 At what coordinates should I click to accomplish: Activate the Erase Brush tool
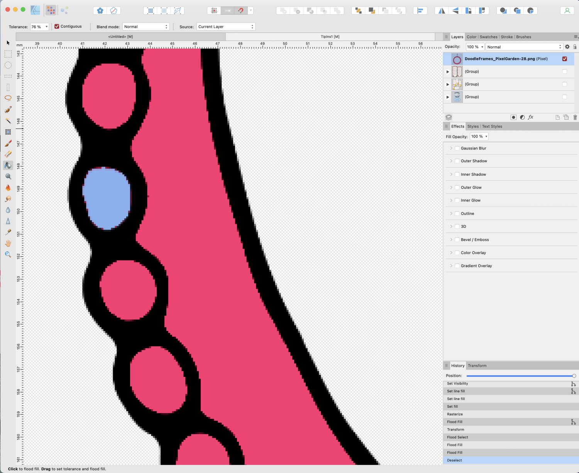coord(8,154)
